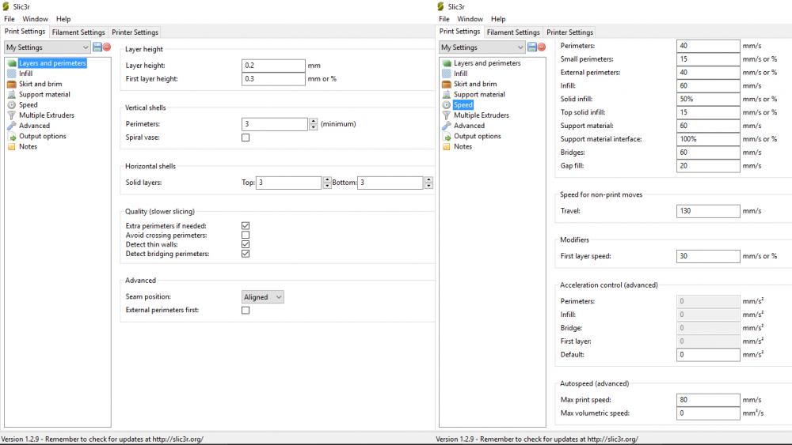The width and height of the screenshot is (792, 445).
Task: Toggle the Avoid crossing perimeters checkbox
Action: pos(246,235)
